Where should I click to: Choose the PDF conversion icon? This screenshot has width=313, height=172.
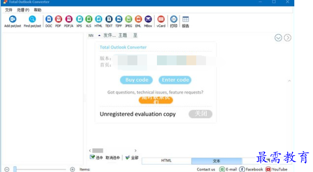pos(58,21)
